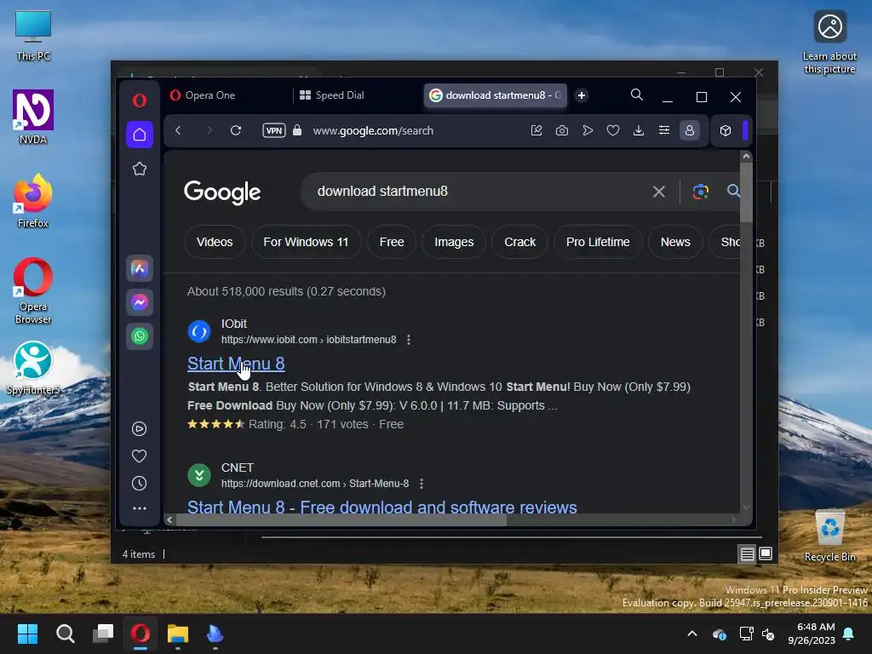Open the CNET Start Menu 8 reviews link
Screen dimensions: 872x654
[x=382, y=508]
